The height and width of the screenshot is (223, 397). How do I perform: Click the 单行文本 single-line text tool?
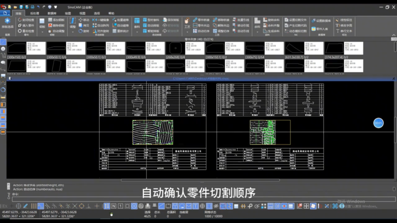tap(344, 31)
